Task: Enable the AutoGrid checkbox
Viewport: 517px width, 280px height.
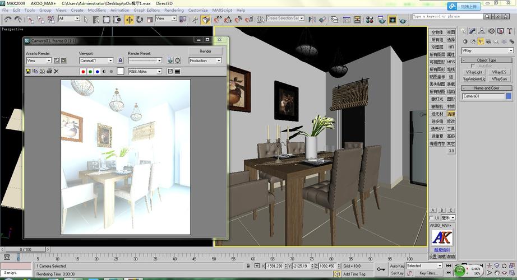Action: 474,66
